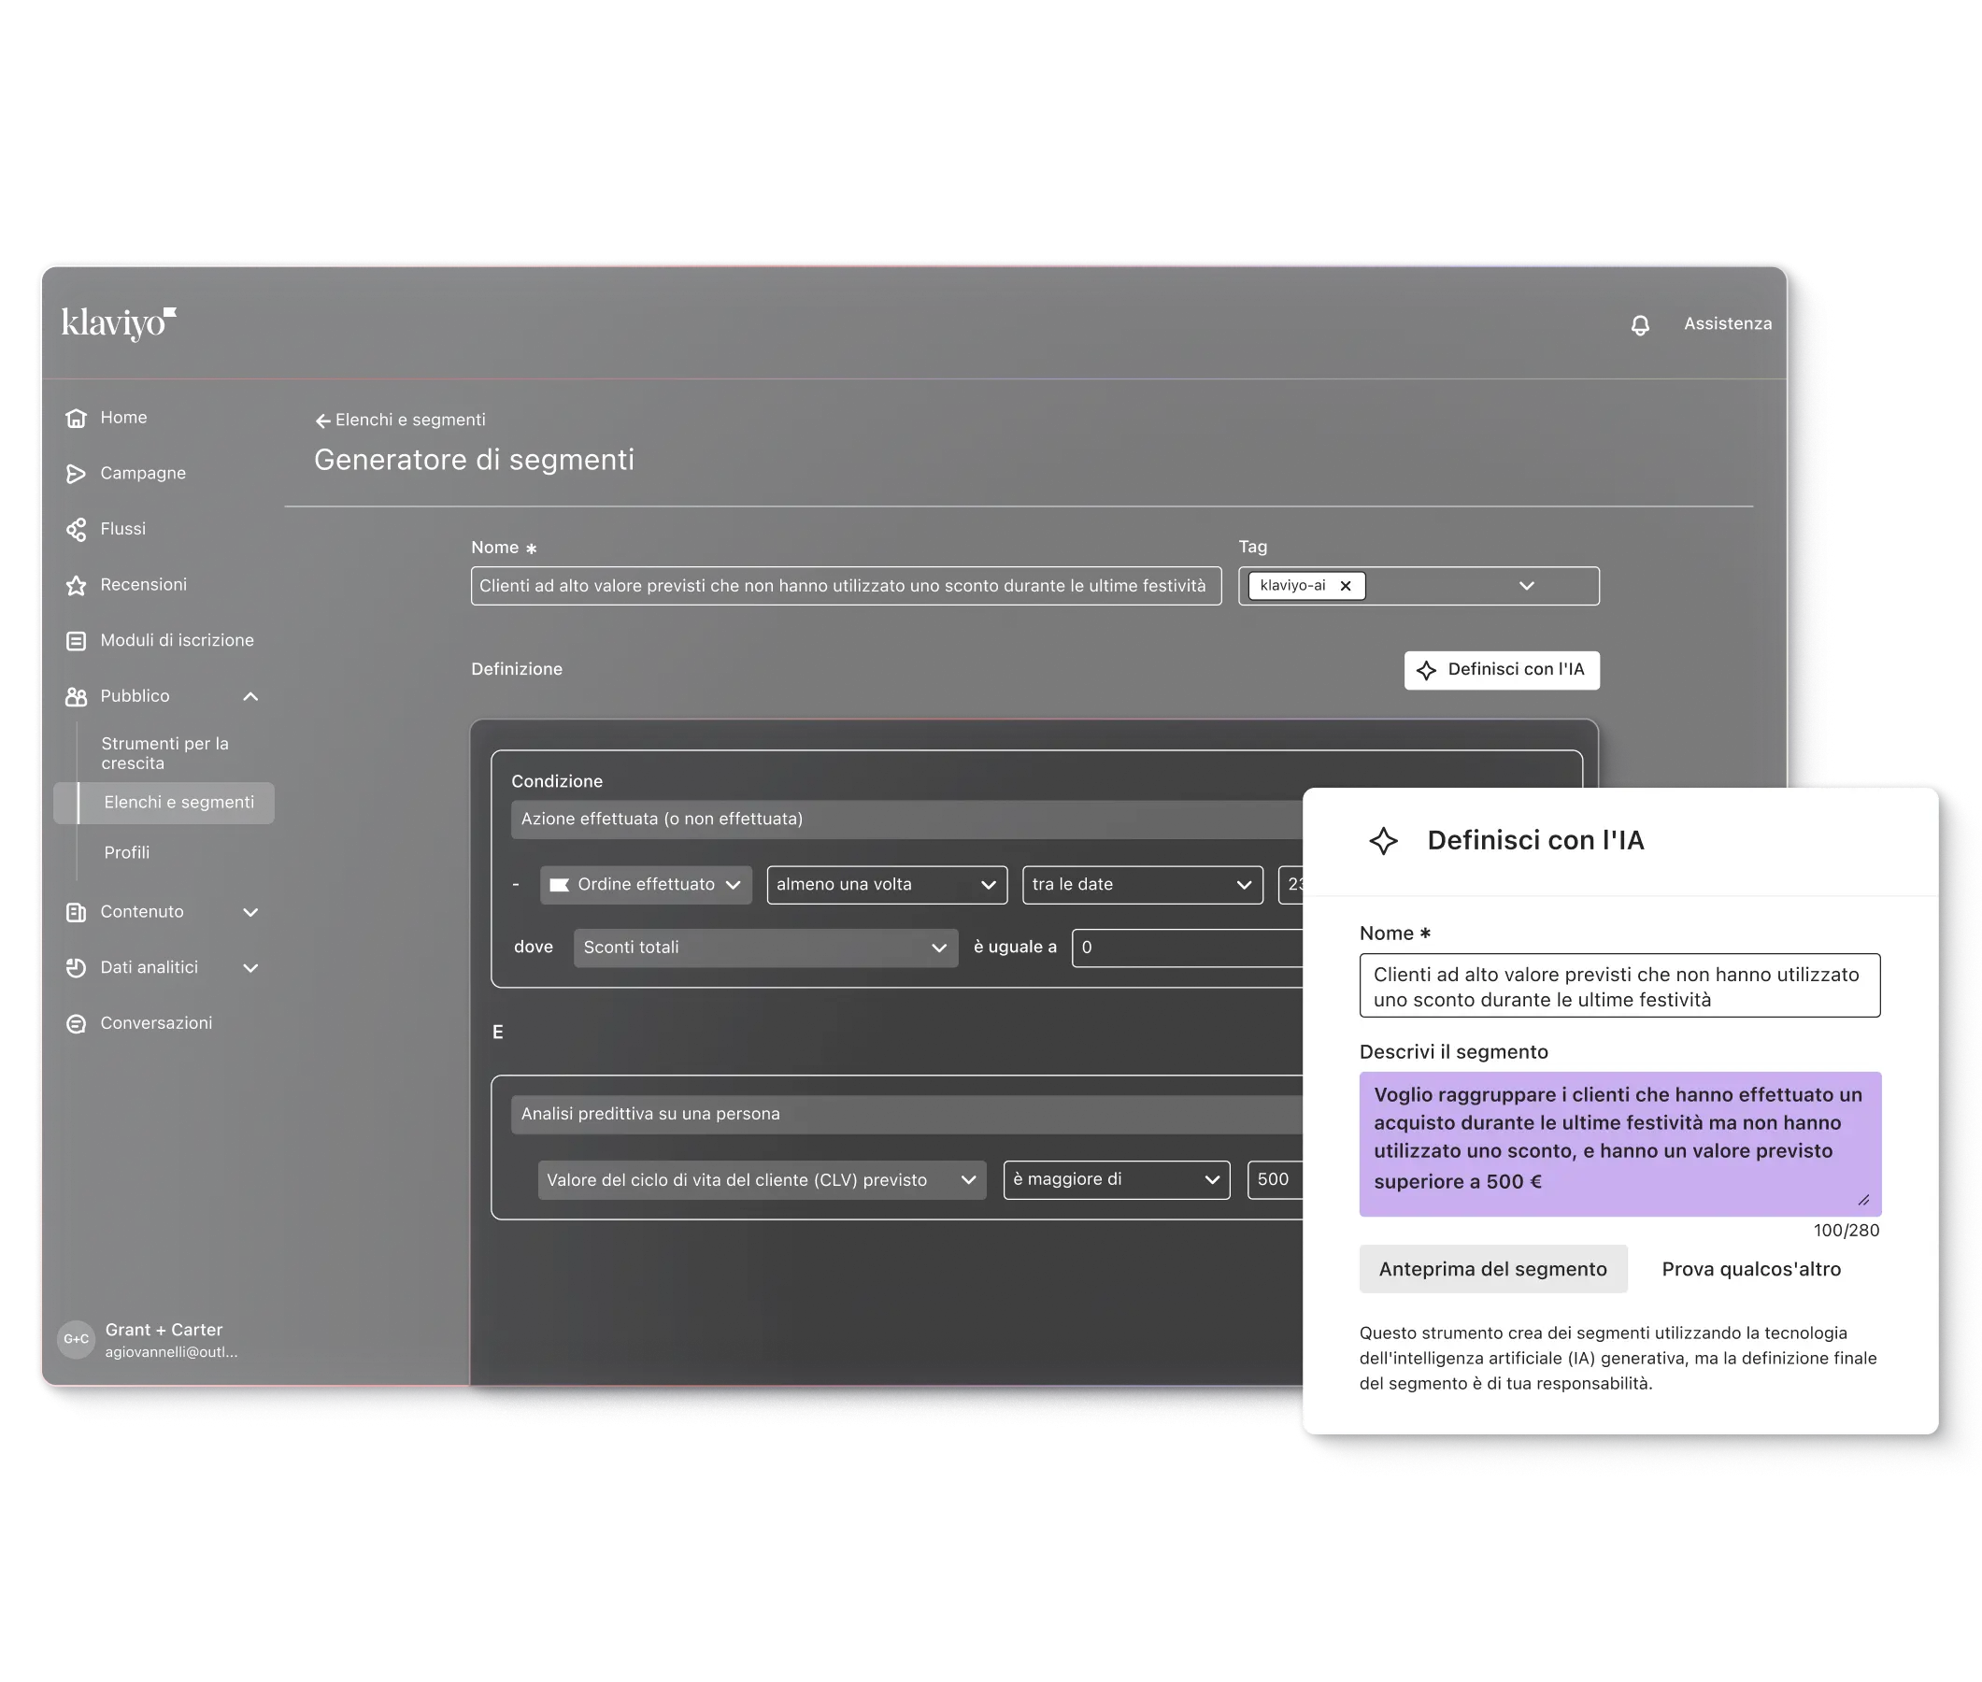This screenshot has height=1682, width=1982.
Task: Click the Moduli di iscrizione form icon
Action: pyautogui.click(x=77, y=641)
